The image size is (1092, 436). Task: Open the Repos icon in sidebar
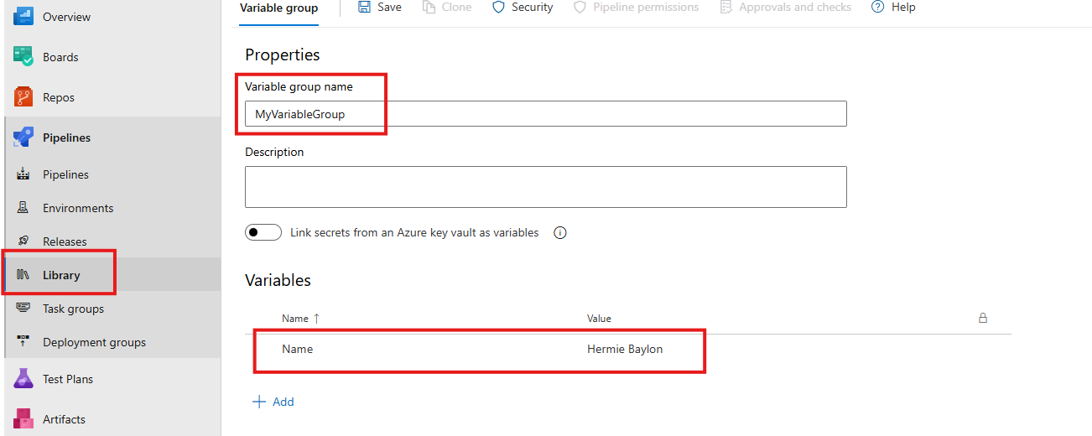pyautogui.click(x=23, y=97)
